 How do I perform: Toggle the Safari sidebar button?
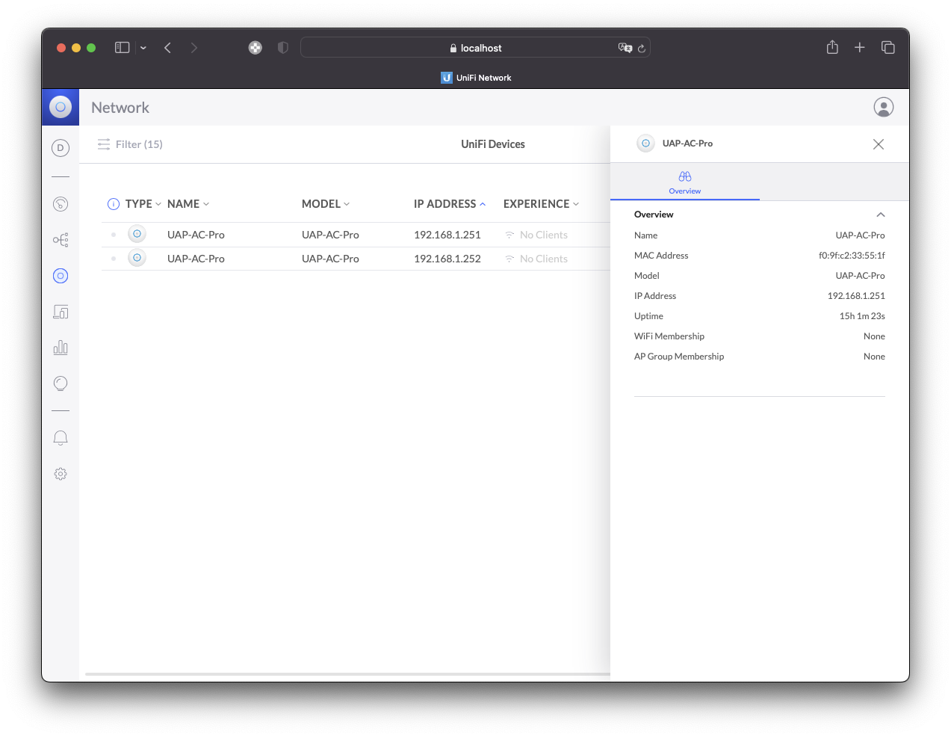(123, 48)
